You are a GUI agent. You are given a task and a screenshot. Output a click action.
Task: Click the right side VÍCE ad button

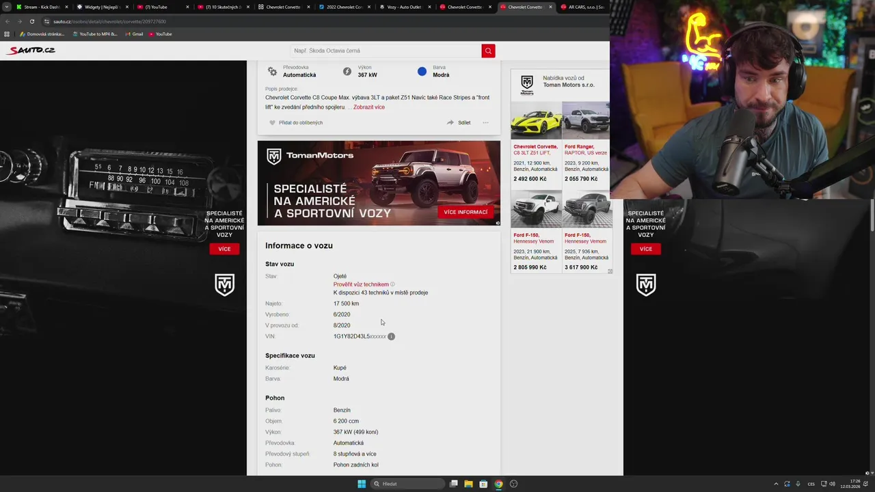point(646,249)
